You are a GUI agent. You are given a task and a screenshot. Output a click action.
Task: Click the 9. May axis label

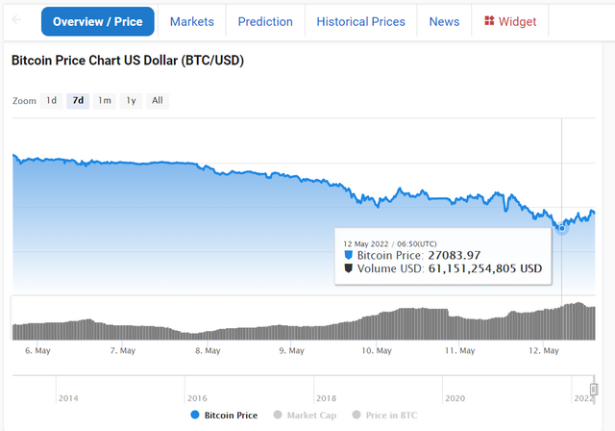pyautogui.click(x=291, y=350)
